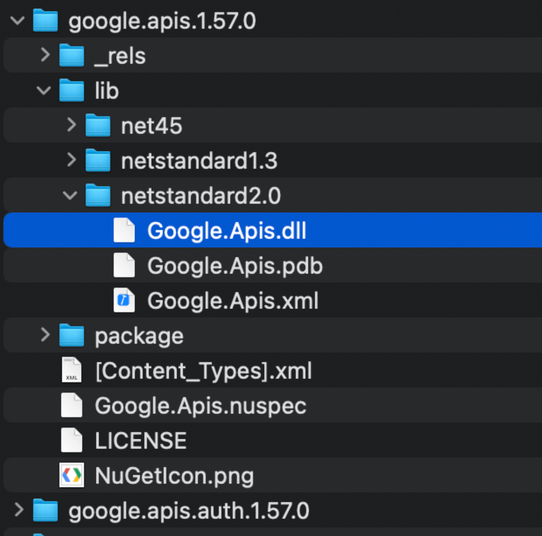Select the LICENSE file name
Image resolution: width=542 pixels, height=536 pixels.
(141, 441)
